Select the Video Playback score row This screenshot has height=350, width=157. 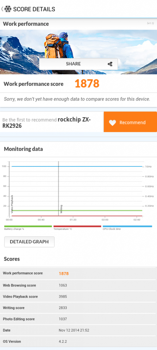pos(78,297)
